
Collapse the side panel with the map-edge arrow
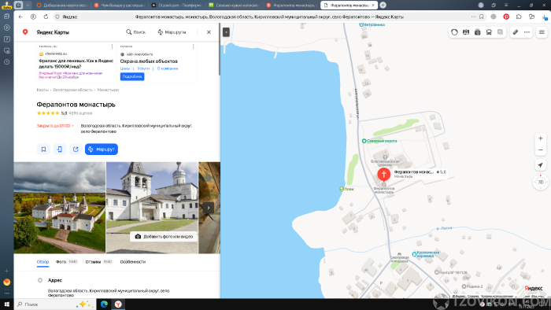(227, 32)
